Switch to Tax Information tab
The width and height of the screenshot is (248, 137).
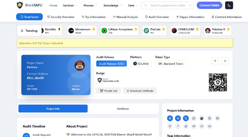coord(94,17)
